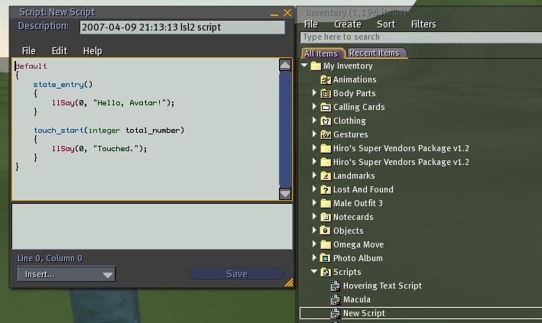Expand the Male Outfit 3 folder
The width and height of the screenshot is (542, 323).
(314, 202)
